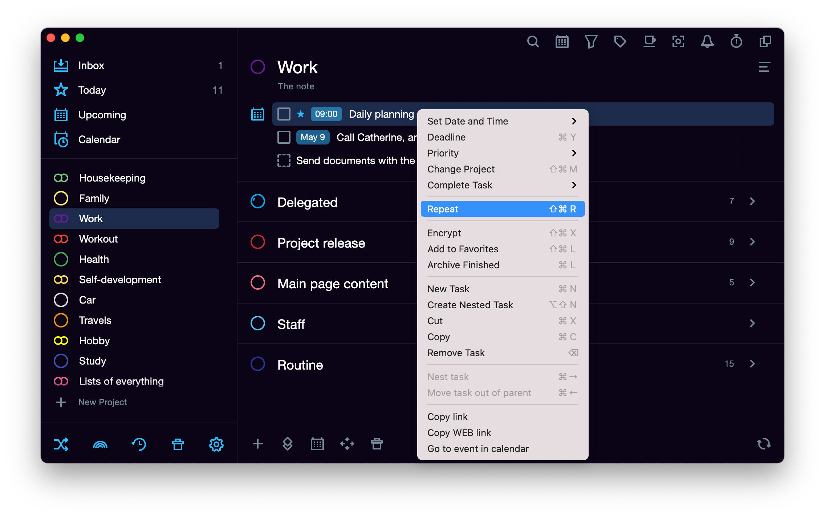Expand the Main page content chevron
825x517 pixels.
pyautogui.click(x=752, y=282)
